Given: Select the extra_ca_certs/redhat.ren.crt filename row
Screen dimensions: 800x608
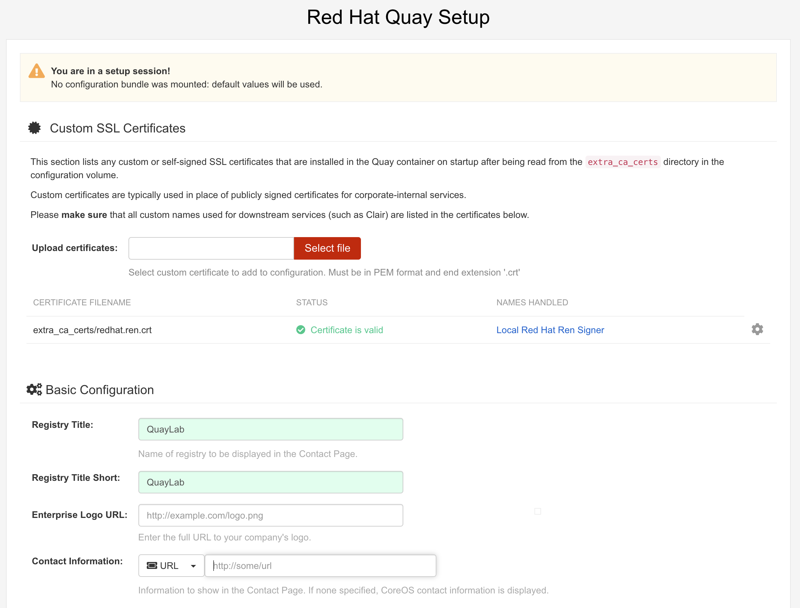Looking at the screenshot, I should click(x=92, y=330).
